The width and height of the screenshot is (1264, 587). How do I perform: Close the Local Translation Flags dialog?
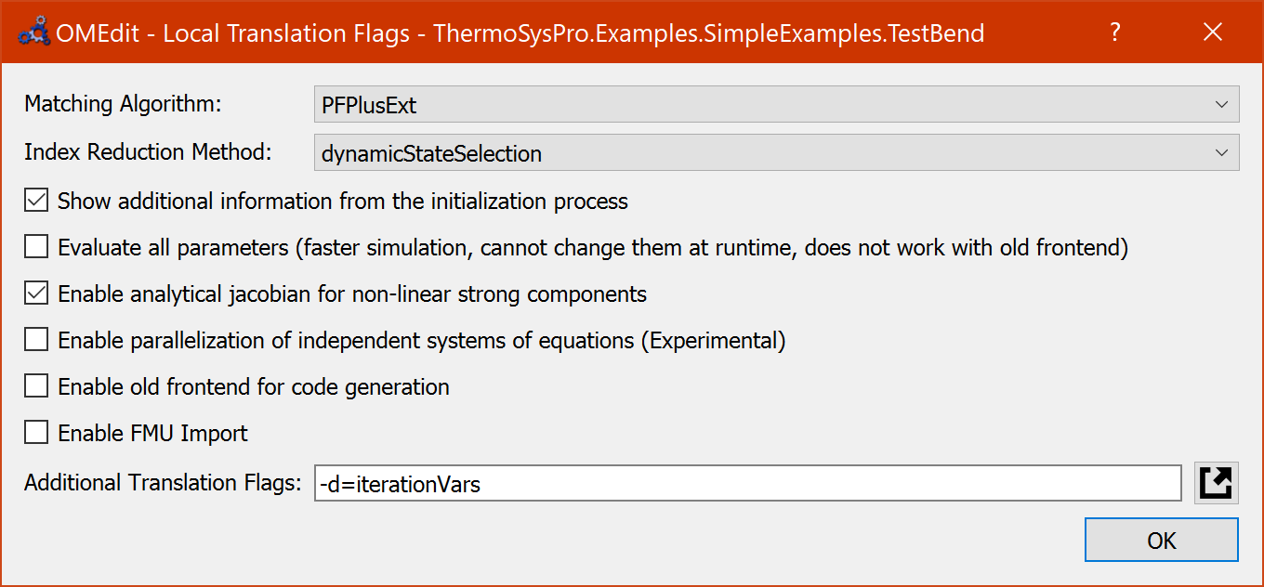(x=1213, y=32)
